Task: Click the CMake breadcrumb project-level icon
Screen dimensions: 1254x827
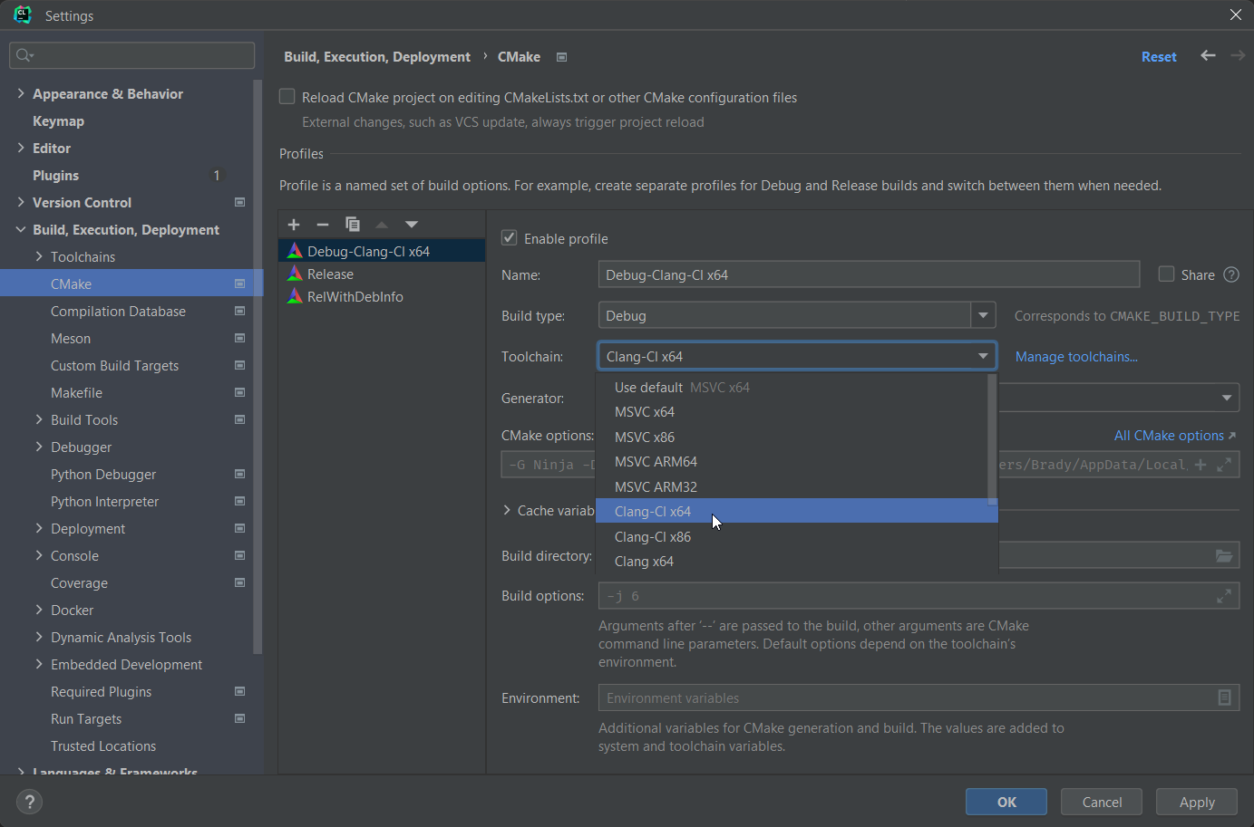Action: pos(561,57)
